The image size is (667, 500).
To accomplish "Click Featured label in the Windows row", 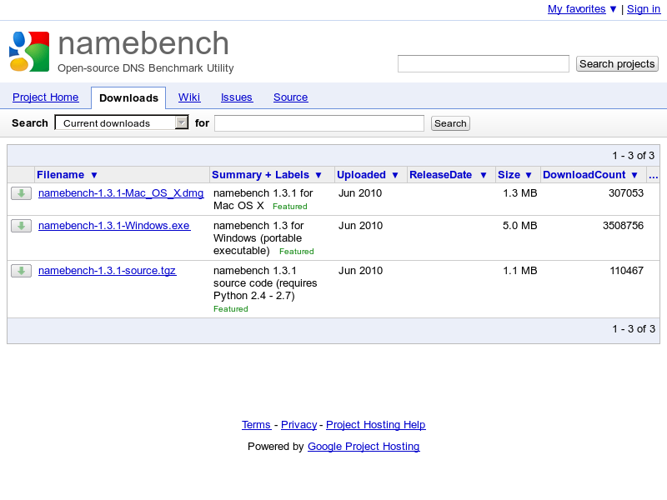I will [x=297, y=252].
